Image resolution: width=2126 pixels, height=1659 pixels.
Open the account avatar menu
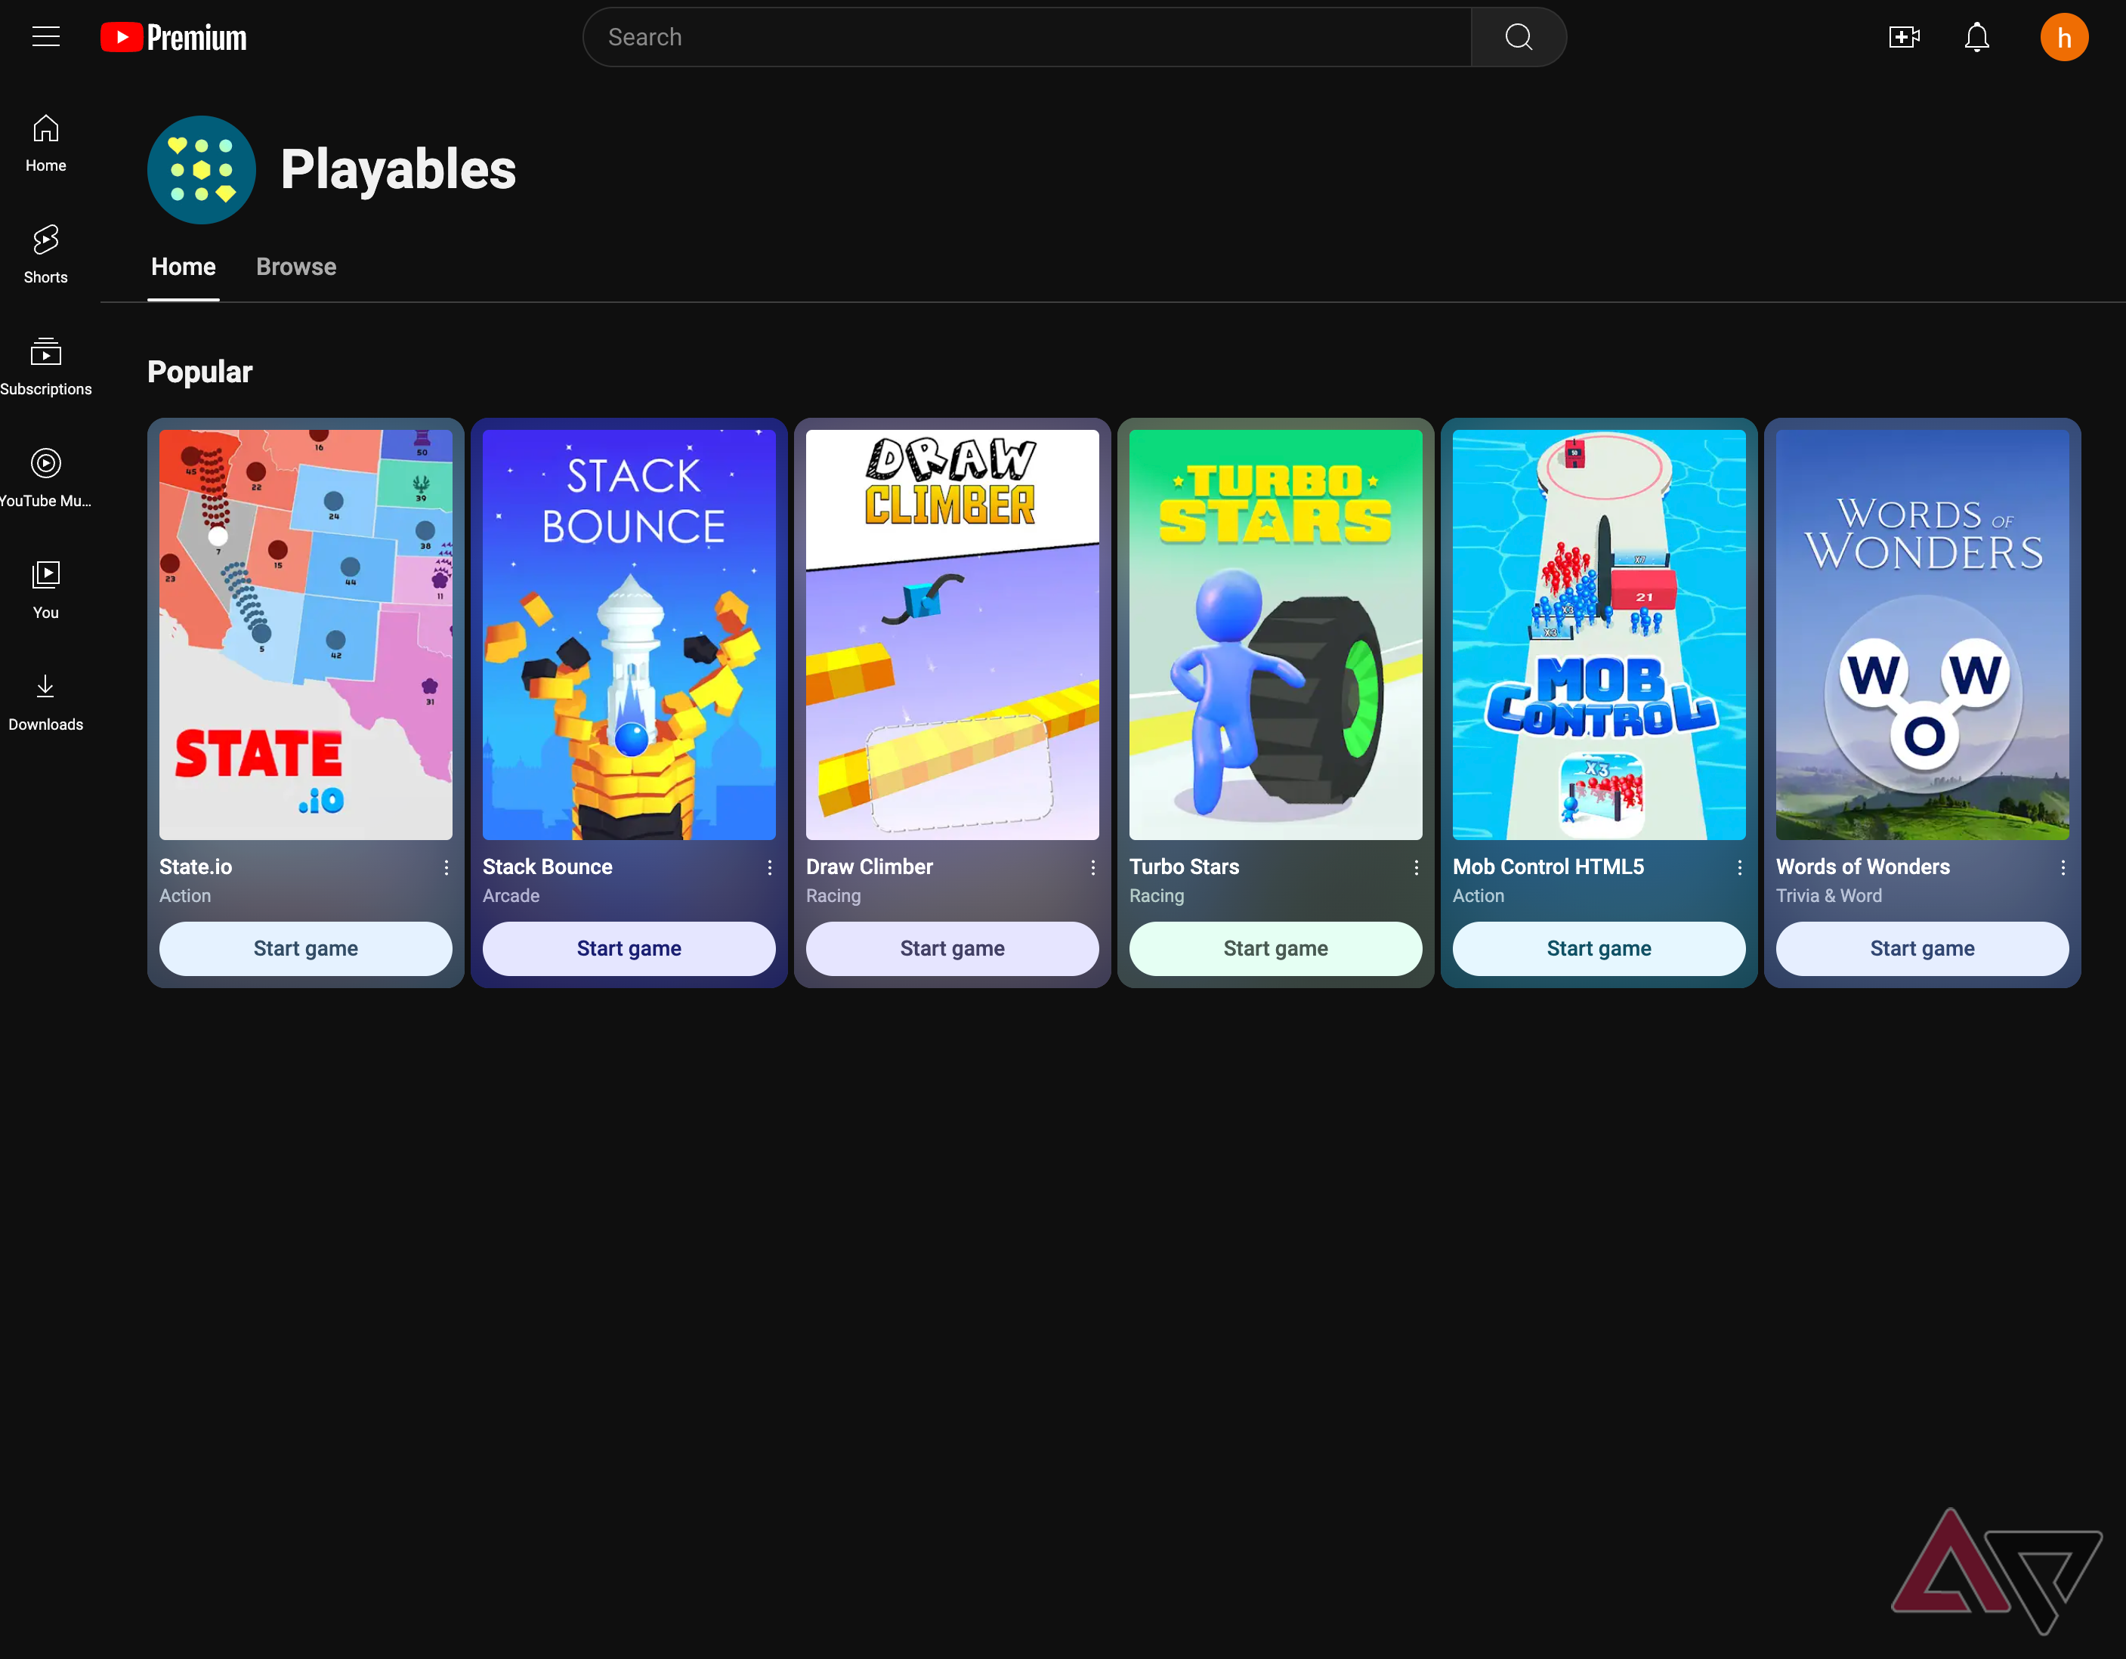tap(2064, 37)
